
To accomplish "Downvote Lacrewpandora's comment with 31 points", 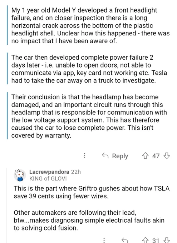I will coord(167,240).
